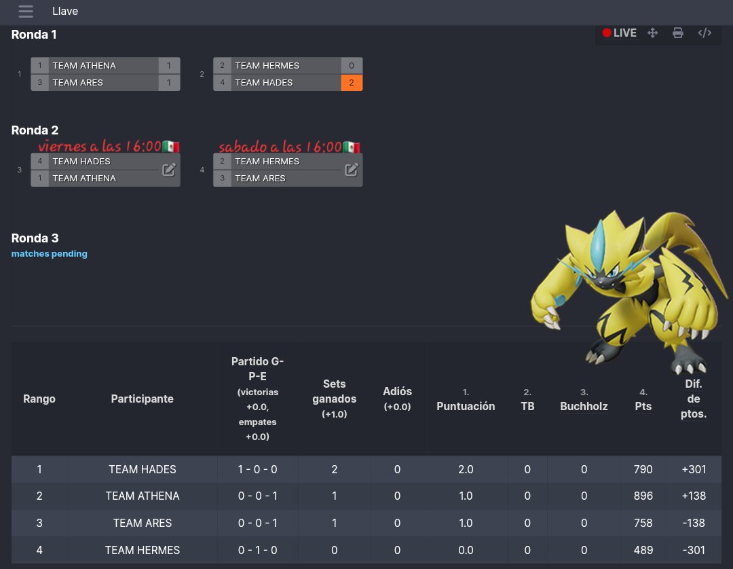
Task: Click sabado a las 16:00 schedule note
Action: point(289,147)
